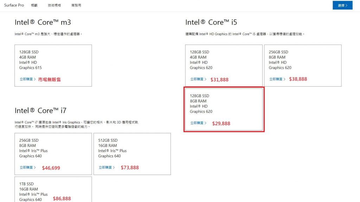This screenshot has height=202, width=360.
Task: Click 立即購買 in the Core m3 card
Action: point(27,79)
